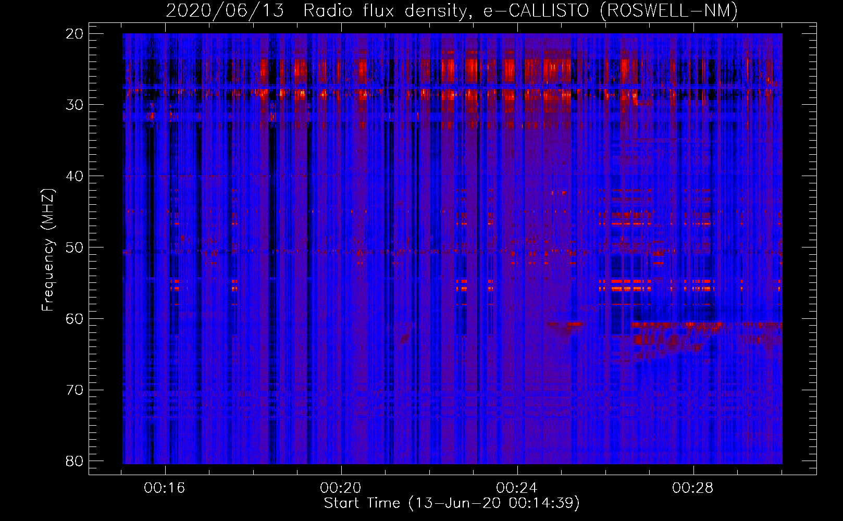
Task: Click the 00:28 time tick label
Action: (693, 488)
